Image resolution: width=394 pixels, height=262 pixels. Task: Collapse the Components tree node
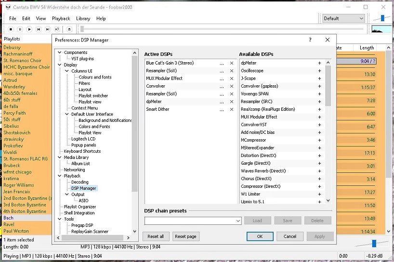pos(60,52)
